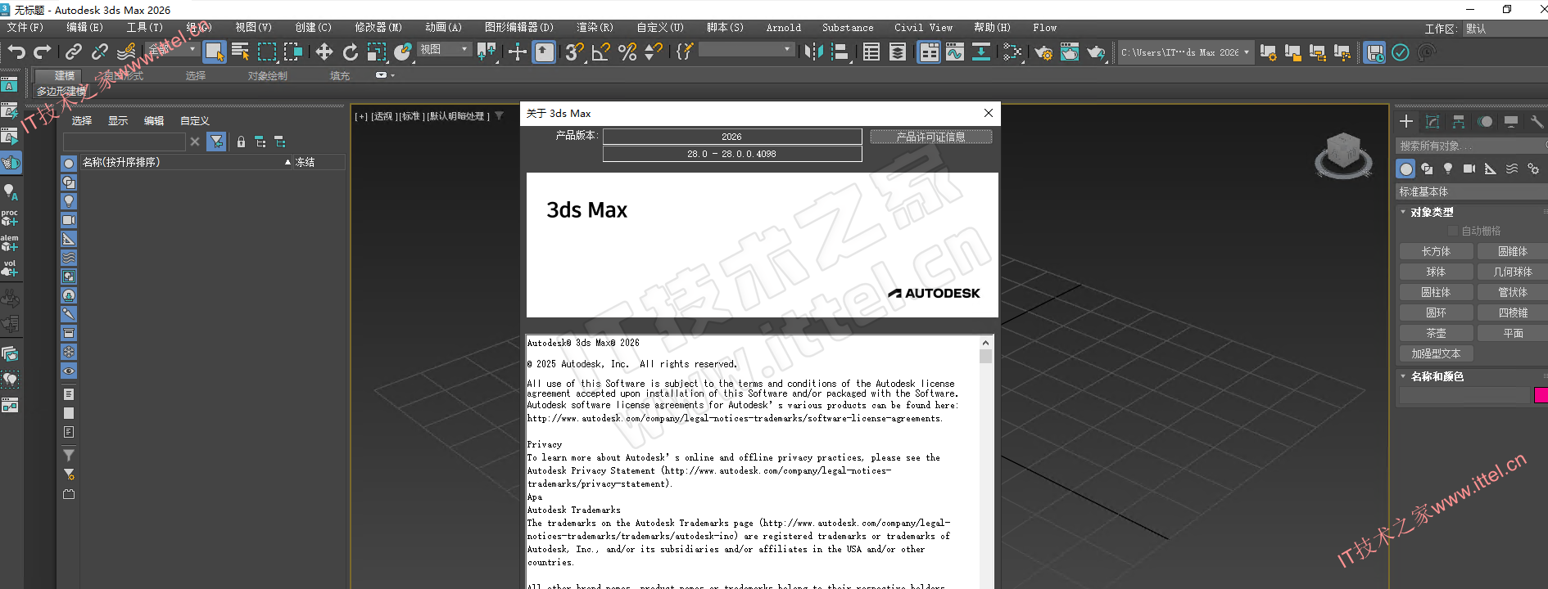Toggle the Spinner Snap button

[654, 52]
